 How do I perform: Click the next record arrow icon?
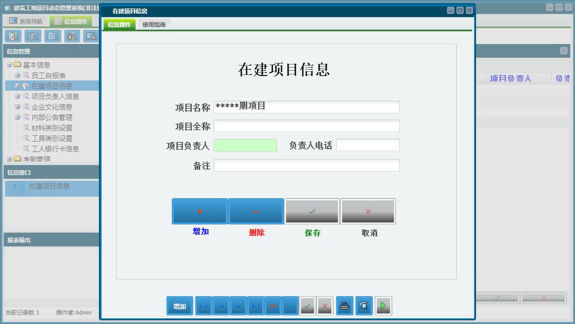(238, 306)
